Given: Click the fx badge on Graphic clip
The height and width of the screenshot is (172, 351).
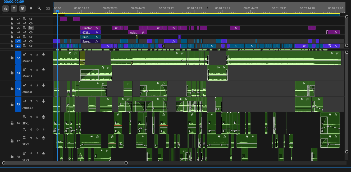Looking at the screenshot, I should tap(97, 28).
